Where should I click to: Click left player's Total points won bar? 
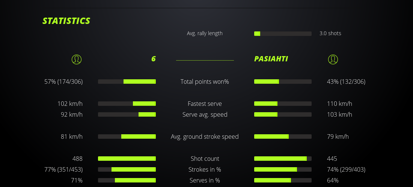pyautogui.click(x=127, y=82)
